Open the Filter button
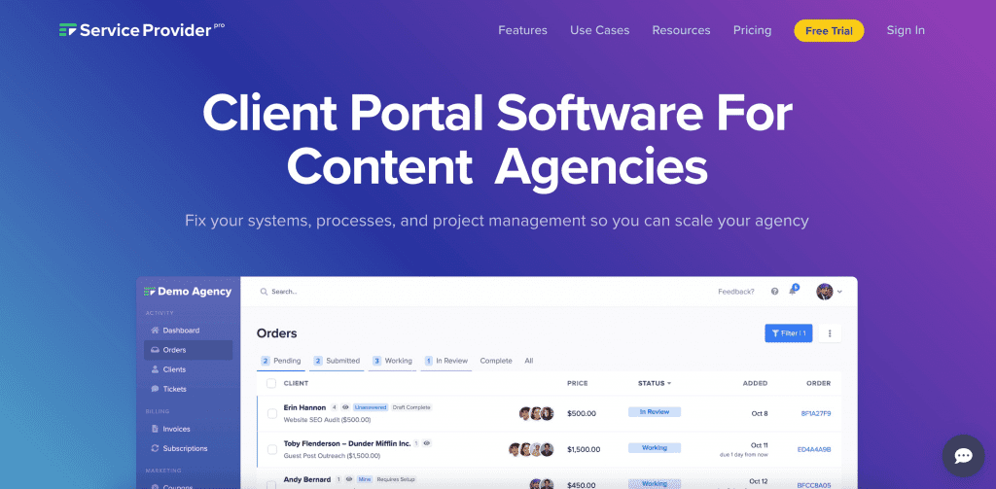This screenshot has width=996, height=489. tap(788, 332)
